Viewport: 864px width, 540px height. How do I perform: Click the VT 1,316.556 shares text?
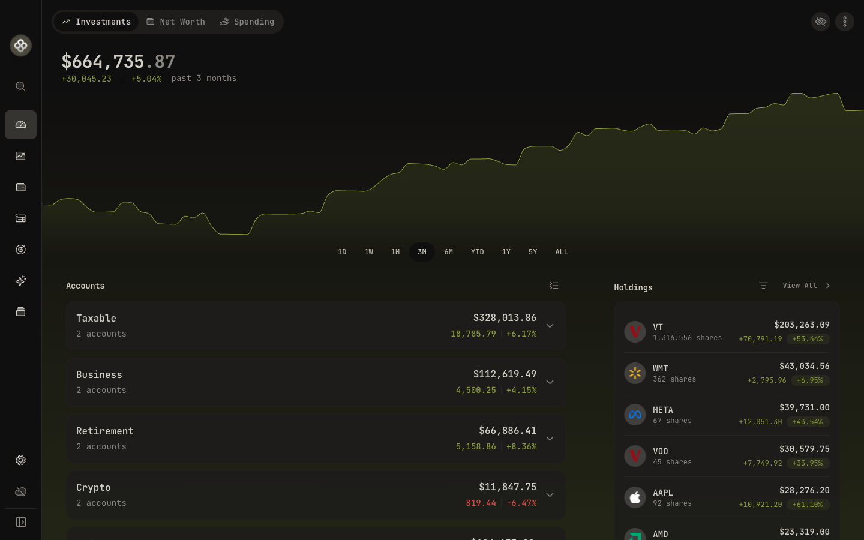pyautogui.click(x=688, y=338)
